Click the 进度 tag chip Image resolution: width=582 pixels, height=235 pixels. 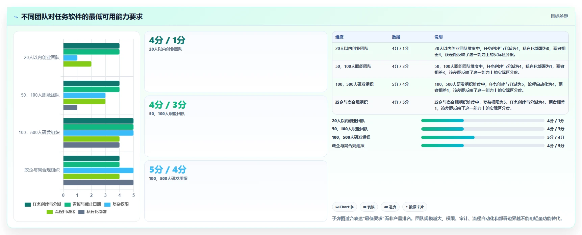pos(390,207)
